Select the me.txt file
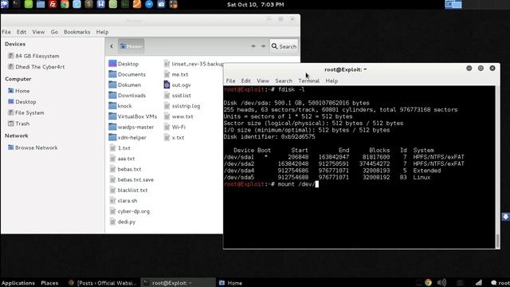Image resolution: width=510 pixels, height=287 pixels. (x=176, y=74)
